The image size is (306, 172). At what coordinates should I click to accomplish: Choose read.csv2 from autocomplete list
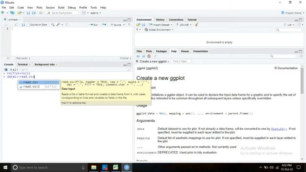pos(39,86)
